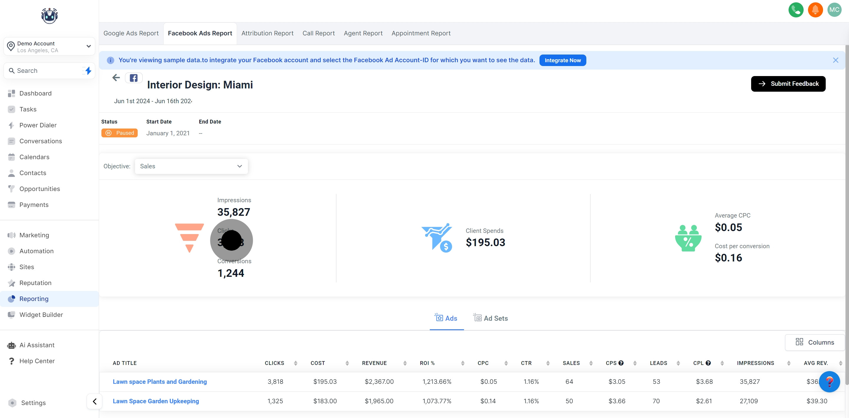Viewport: 849px width, 418px height.
Task: Dismiss the sample data info banner
Action: pos(835,60)
